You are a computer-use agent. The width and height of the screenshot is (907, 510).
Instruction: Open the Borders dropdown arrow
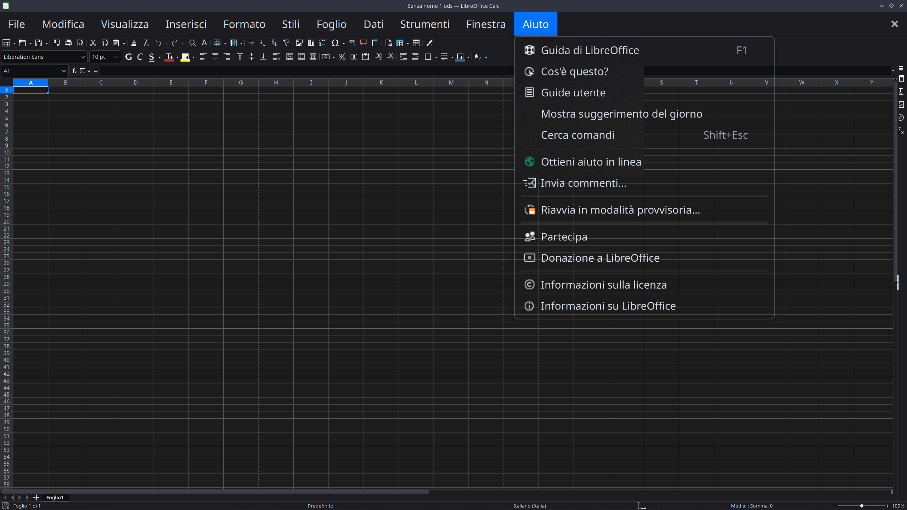436,57
